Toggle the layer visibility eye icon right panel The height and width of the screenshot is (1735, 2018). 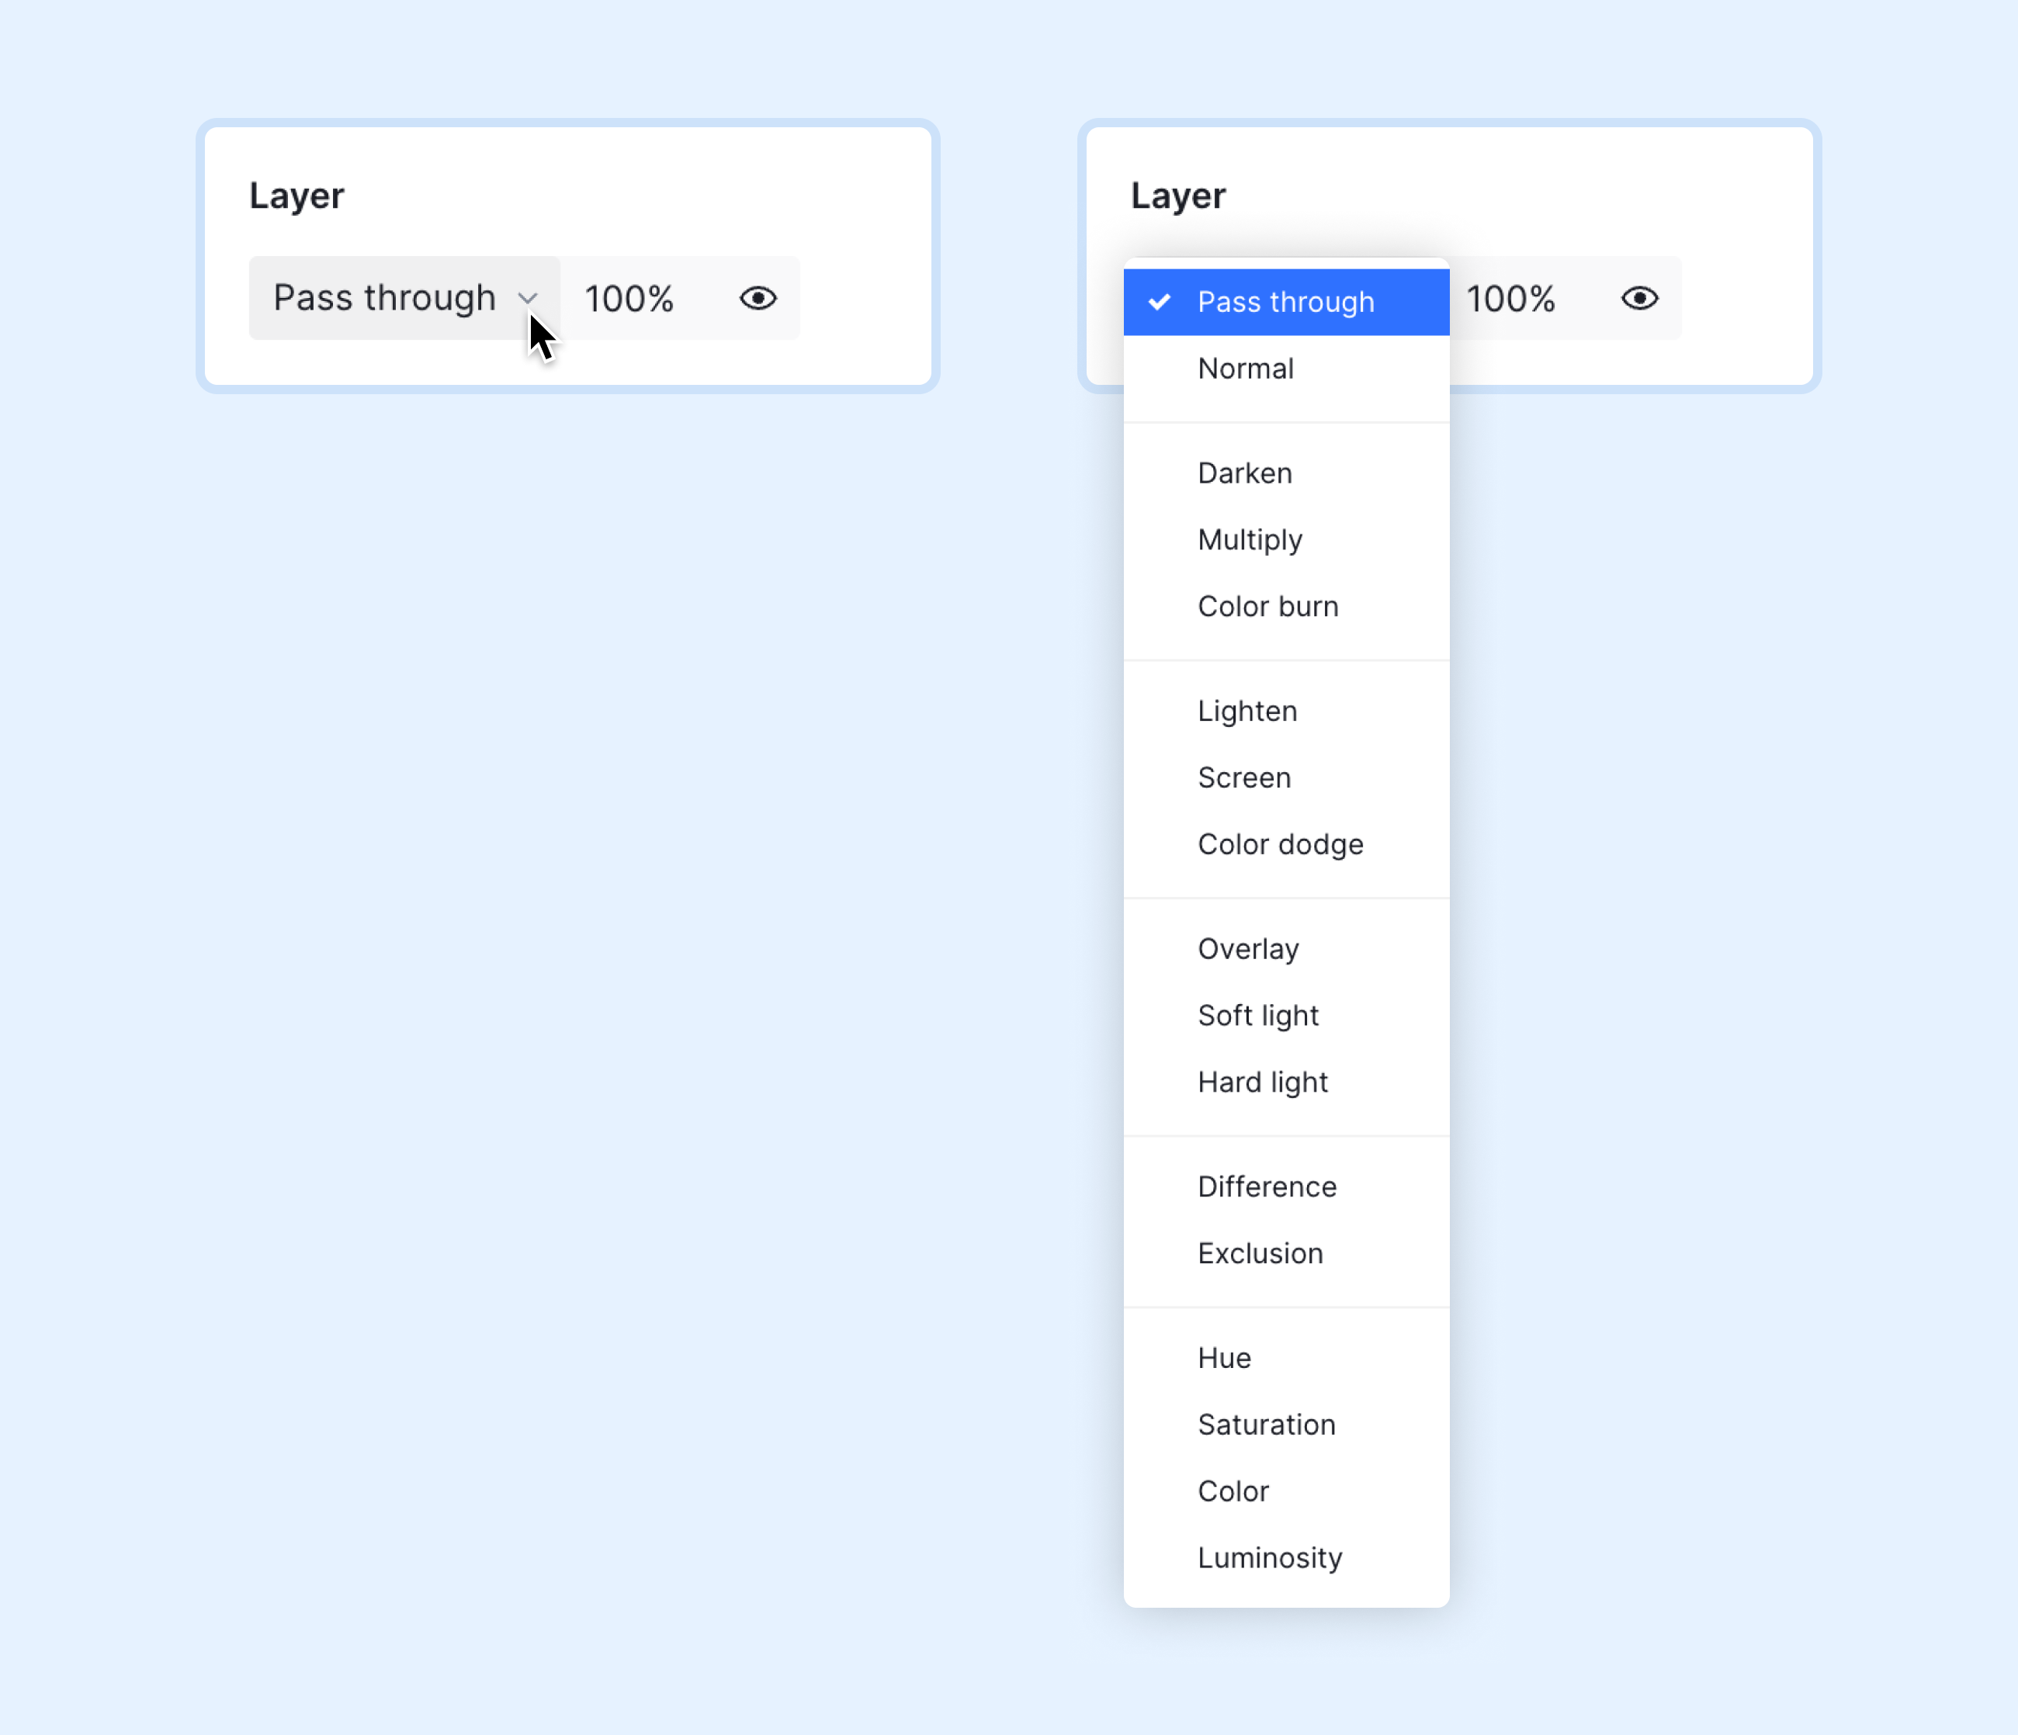[x=1638, y=297]
